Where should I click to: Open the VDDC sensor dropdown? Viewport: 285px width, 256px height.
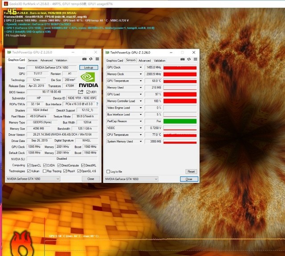tap(141, 128)
